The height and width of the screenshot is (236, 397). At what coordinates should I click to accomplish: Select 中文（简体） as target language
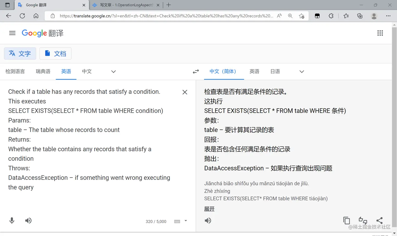224,71
